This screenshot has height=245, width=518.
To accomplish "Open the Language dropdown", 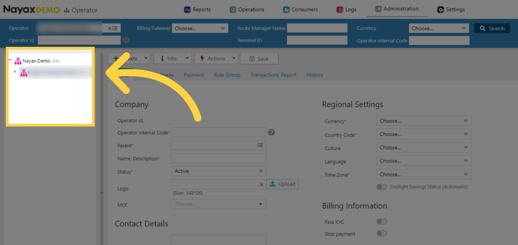I will tap(424, 161).
